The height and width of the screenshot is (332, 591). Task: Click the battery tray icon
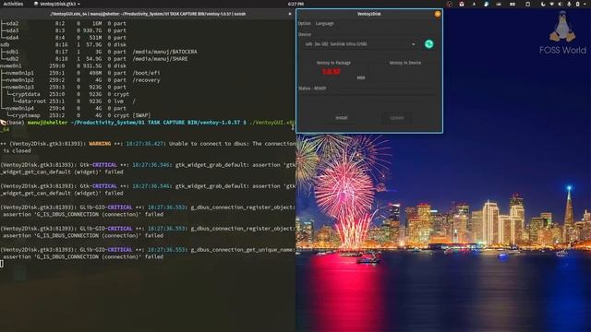click(x=577, y=4)
